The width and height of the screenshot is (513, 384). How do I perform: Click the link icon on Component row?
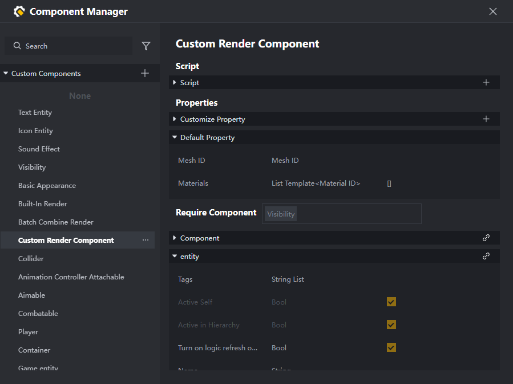point(486,238)
